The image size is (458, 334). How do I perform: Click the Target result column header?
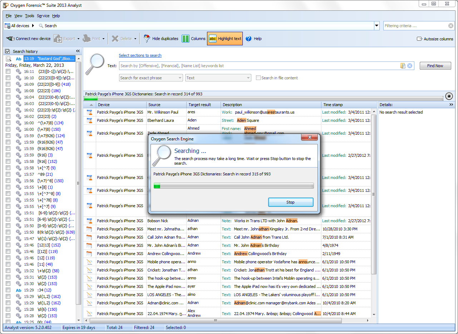click(203, 105)
